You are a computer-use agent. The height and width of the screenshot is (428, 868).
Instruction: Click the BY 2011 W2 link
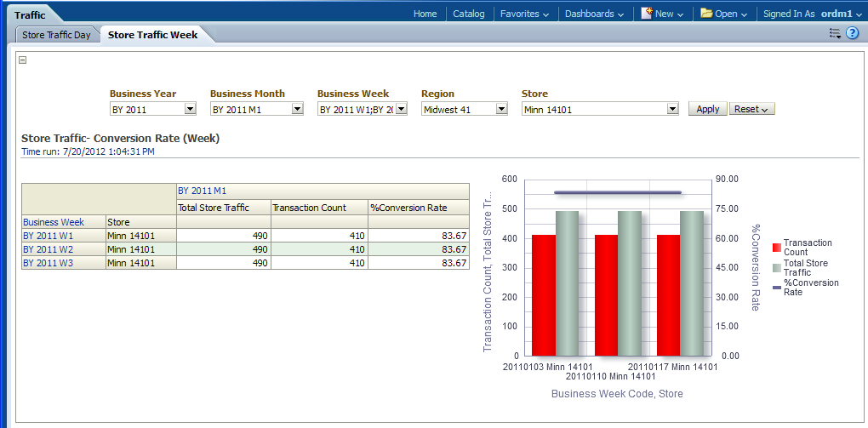49,249
